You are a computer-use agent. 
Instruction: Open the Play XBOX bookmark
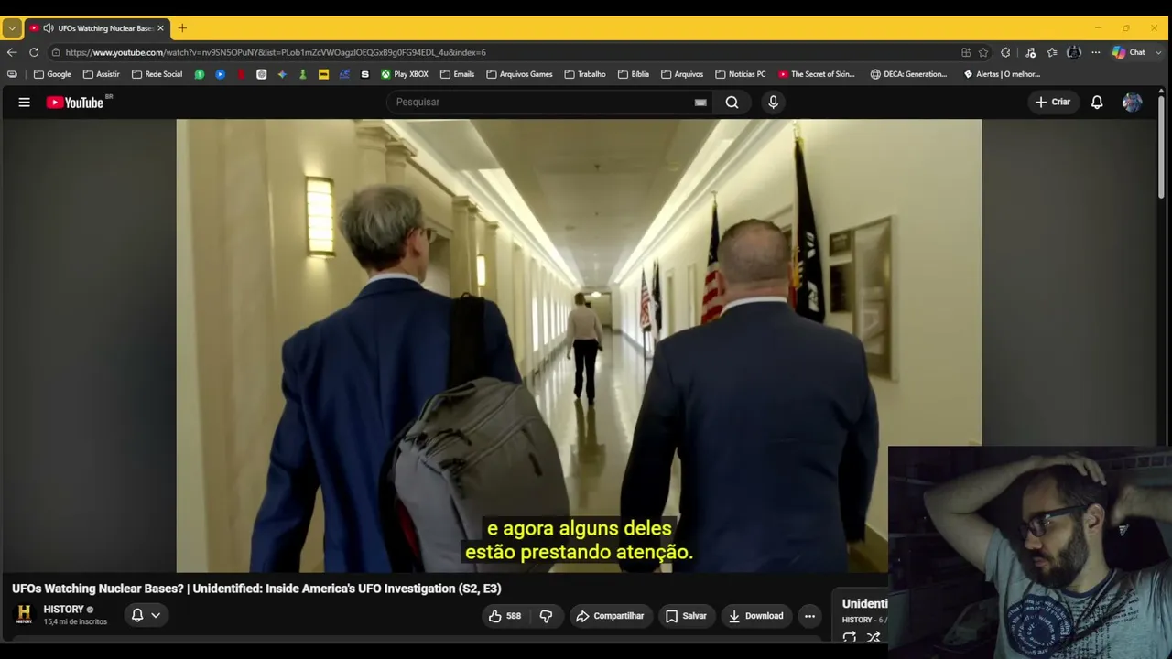point(405,74)
